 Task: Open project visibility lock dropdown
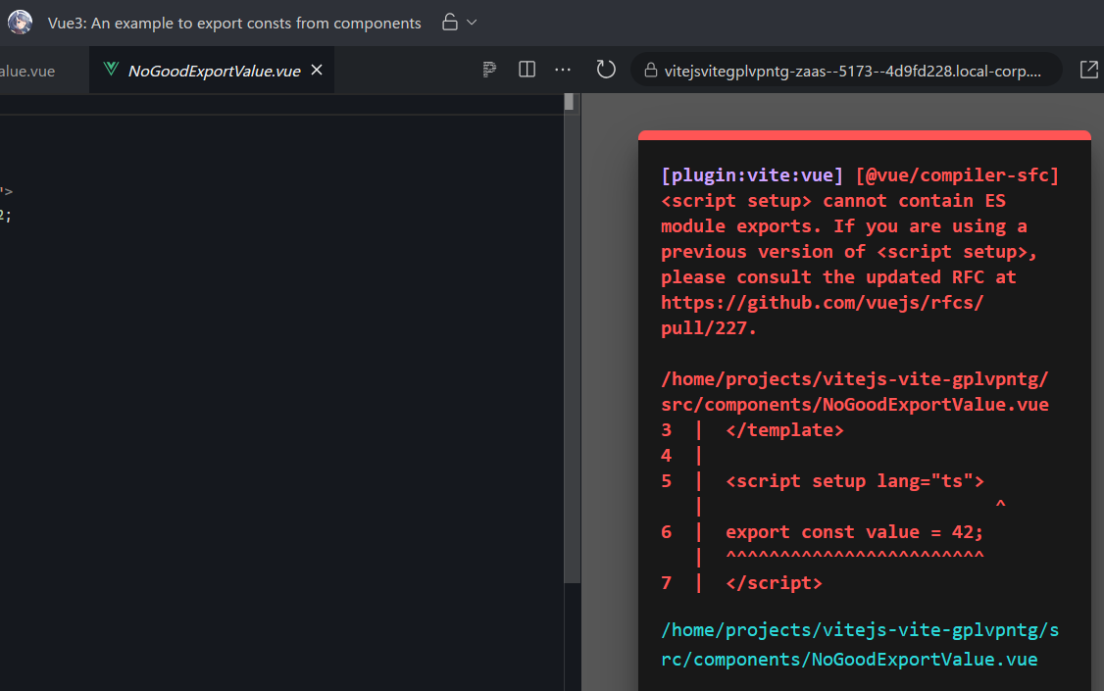coord(472,23)
